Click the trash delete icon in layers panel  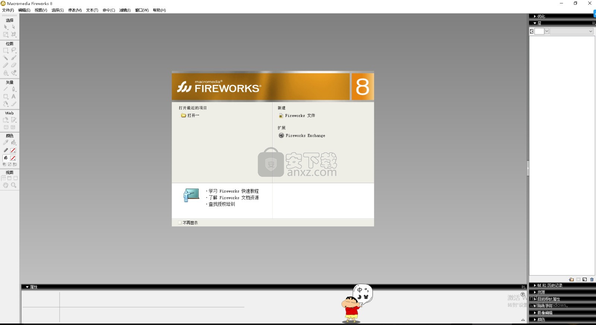[592, 280]
